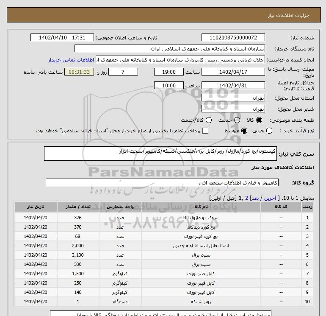This screenshot has height=316, width=326.
Task: Click the buyer organization name field
Action: (170, 48)
